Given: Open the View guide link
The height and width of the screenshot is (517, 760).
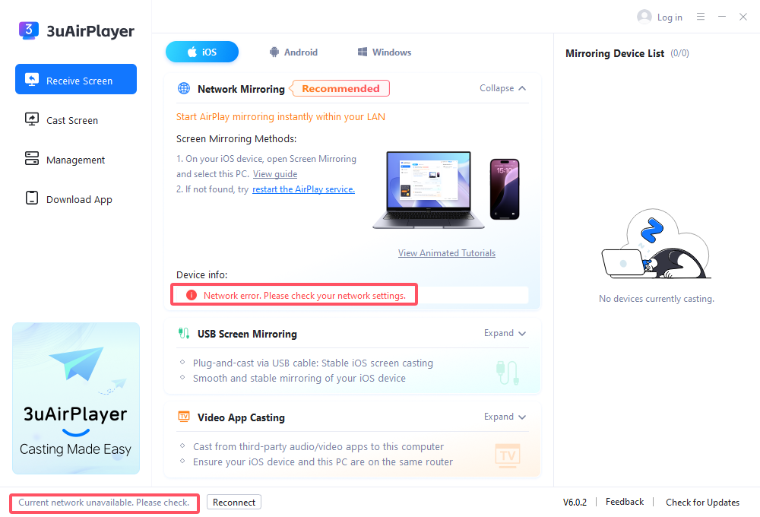Looking at the screenshot, I should pyautogui.click(x=275, y=174).
